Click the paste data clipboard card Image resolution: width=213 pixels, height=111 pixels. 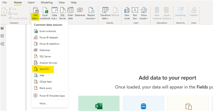pyautogui.click(x=188, y=103)
